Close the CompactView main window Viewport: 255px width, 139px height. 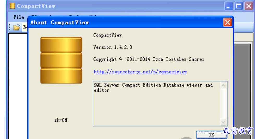point(249,6)
